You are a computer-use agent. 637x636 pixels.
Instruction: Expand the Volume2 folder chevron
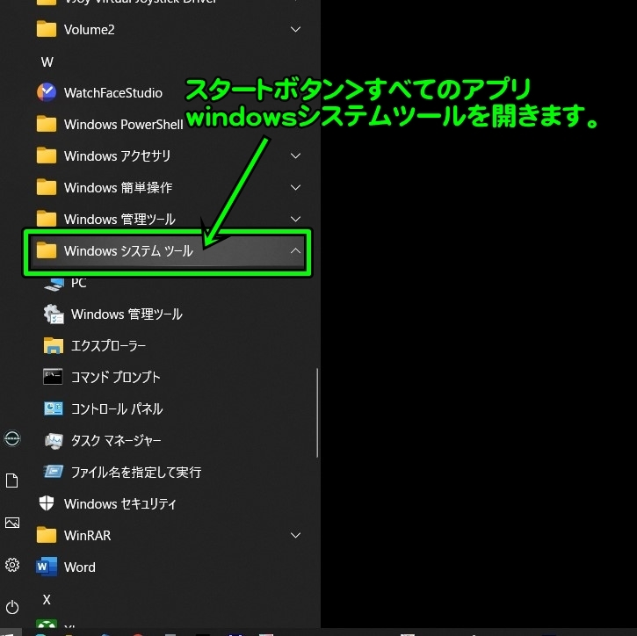point(296,30)
